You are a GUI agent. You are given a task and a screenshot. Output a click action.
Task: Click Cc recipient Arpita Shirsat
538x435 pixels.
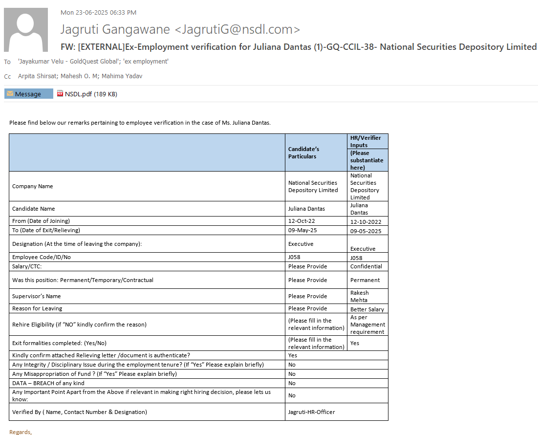pyautogui.click(x=37, y=76)
